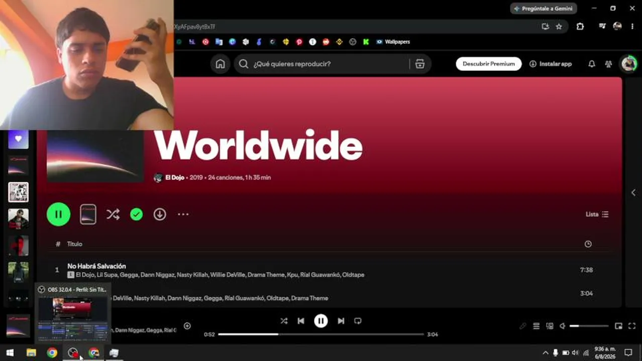
Task: Adjust the Spotify volume slider
Action: [x=589, y=326]
